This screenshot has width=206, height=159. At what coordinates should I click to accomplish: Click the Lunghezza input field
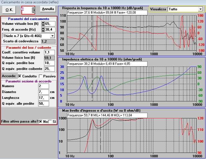43,98
